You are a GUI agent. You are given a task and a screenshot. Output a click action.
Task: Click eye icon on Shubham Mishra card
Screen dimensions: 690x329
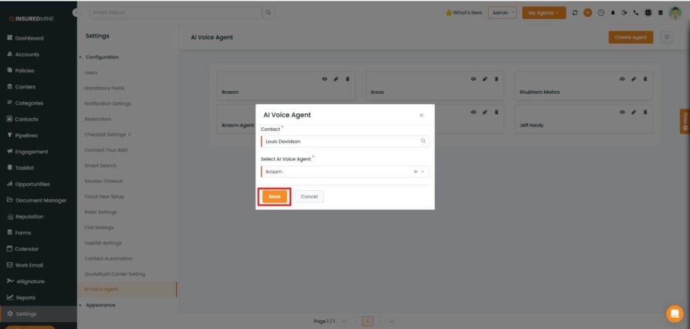(622, 79)
